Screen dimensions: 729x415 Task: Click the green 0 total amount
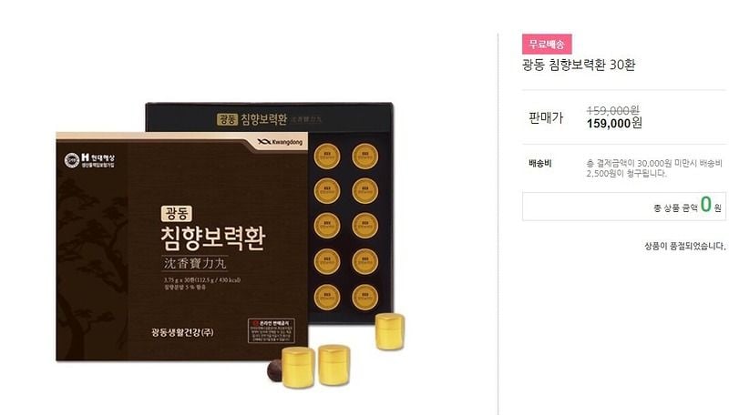705,204
